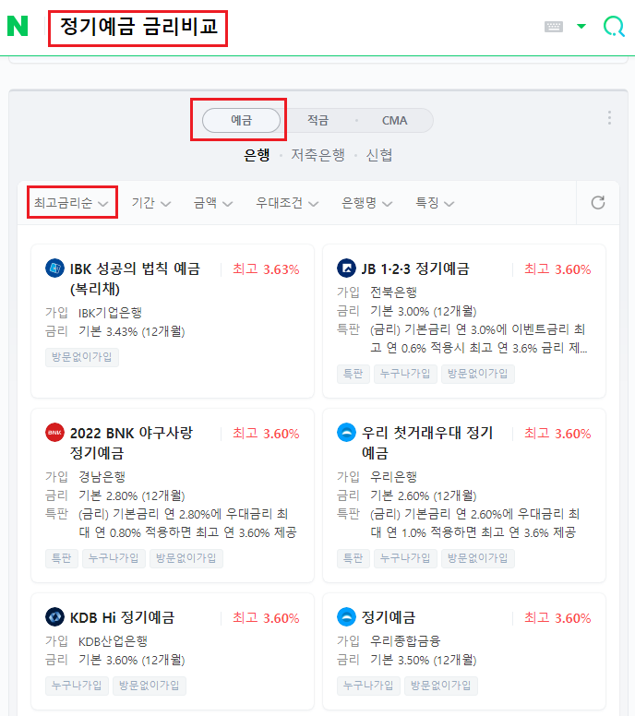
Task: Click the 최고 3.63% rate text
Action: point(266,269)
